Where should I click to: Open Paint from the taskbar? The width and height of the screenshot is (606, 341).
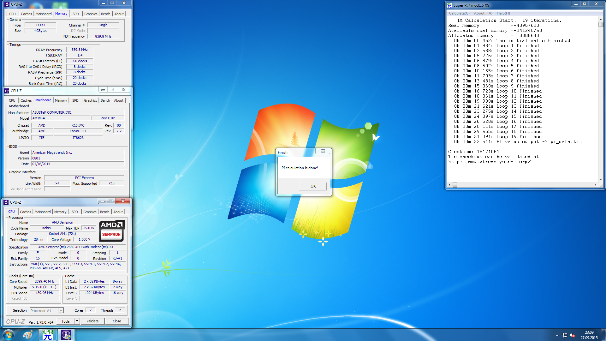pos(28,335)
